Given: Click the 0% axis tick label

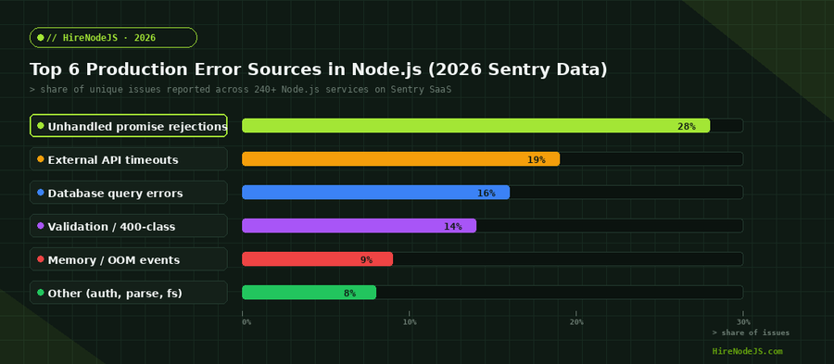Looking at the screenshot, I should pyautogui.click(x=246, y=321).
